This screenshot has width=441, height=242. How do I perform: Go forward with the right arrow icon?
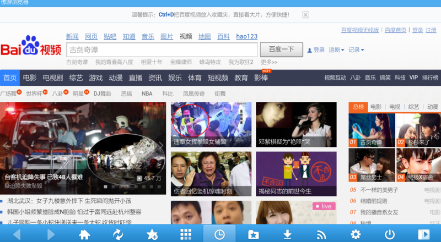click(x=51, y=234)
